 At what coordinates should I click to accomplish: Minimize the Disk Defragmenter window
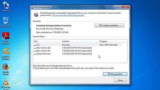115,7
